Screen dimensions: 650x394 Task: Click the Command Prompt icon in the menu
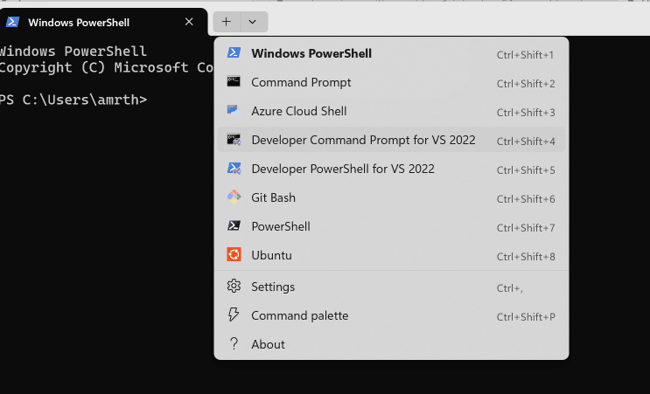coord(234,81)
